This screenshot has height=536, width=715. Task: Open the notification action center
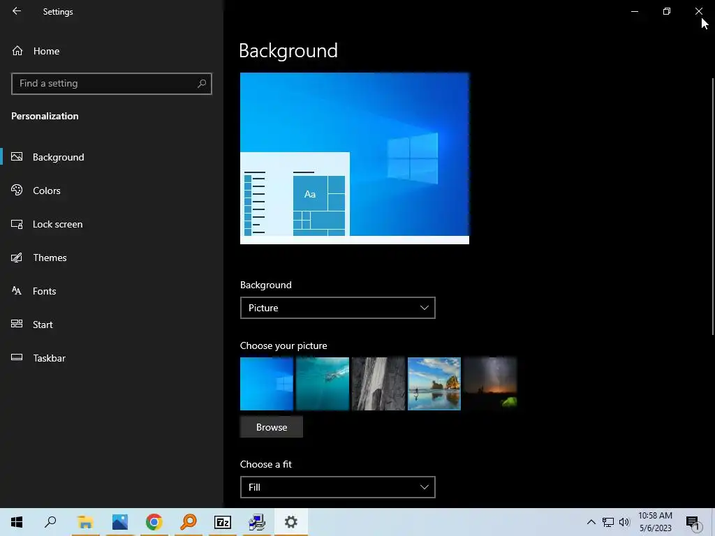coord(693,522)
